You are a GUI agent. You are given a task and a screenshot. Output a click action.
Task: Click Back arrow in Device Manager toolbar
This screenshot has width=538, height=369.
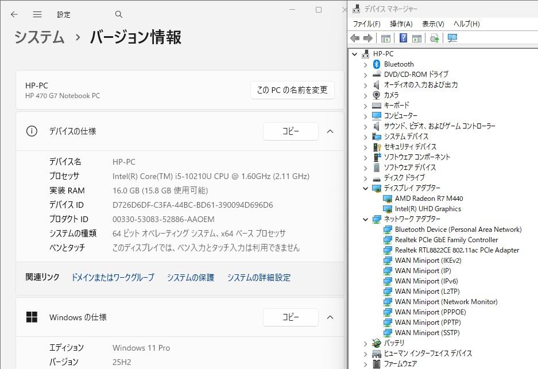[355, 38]
